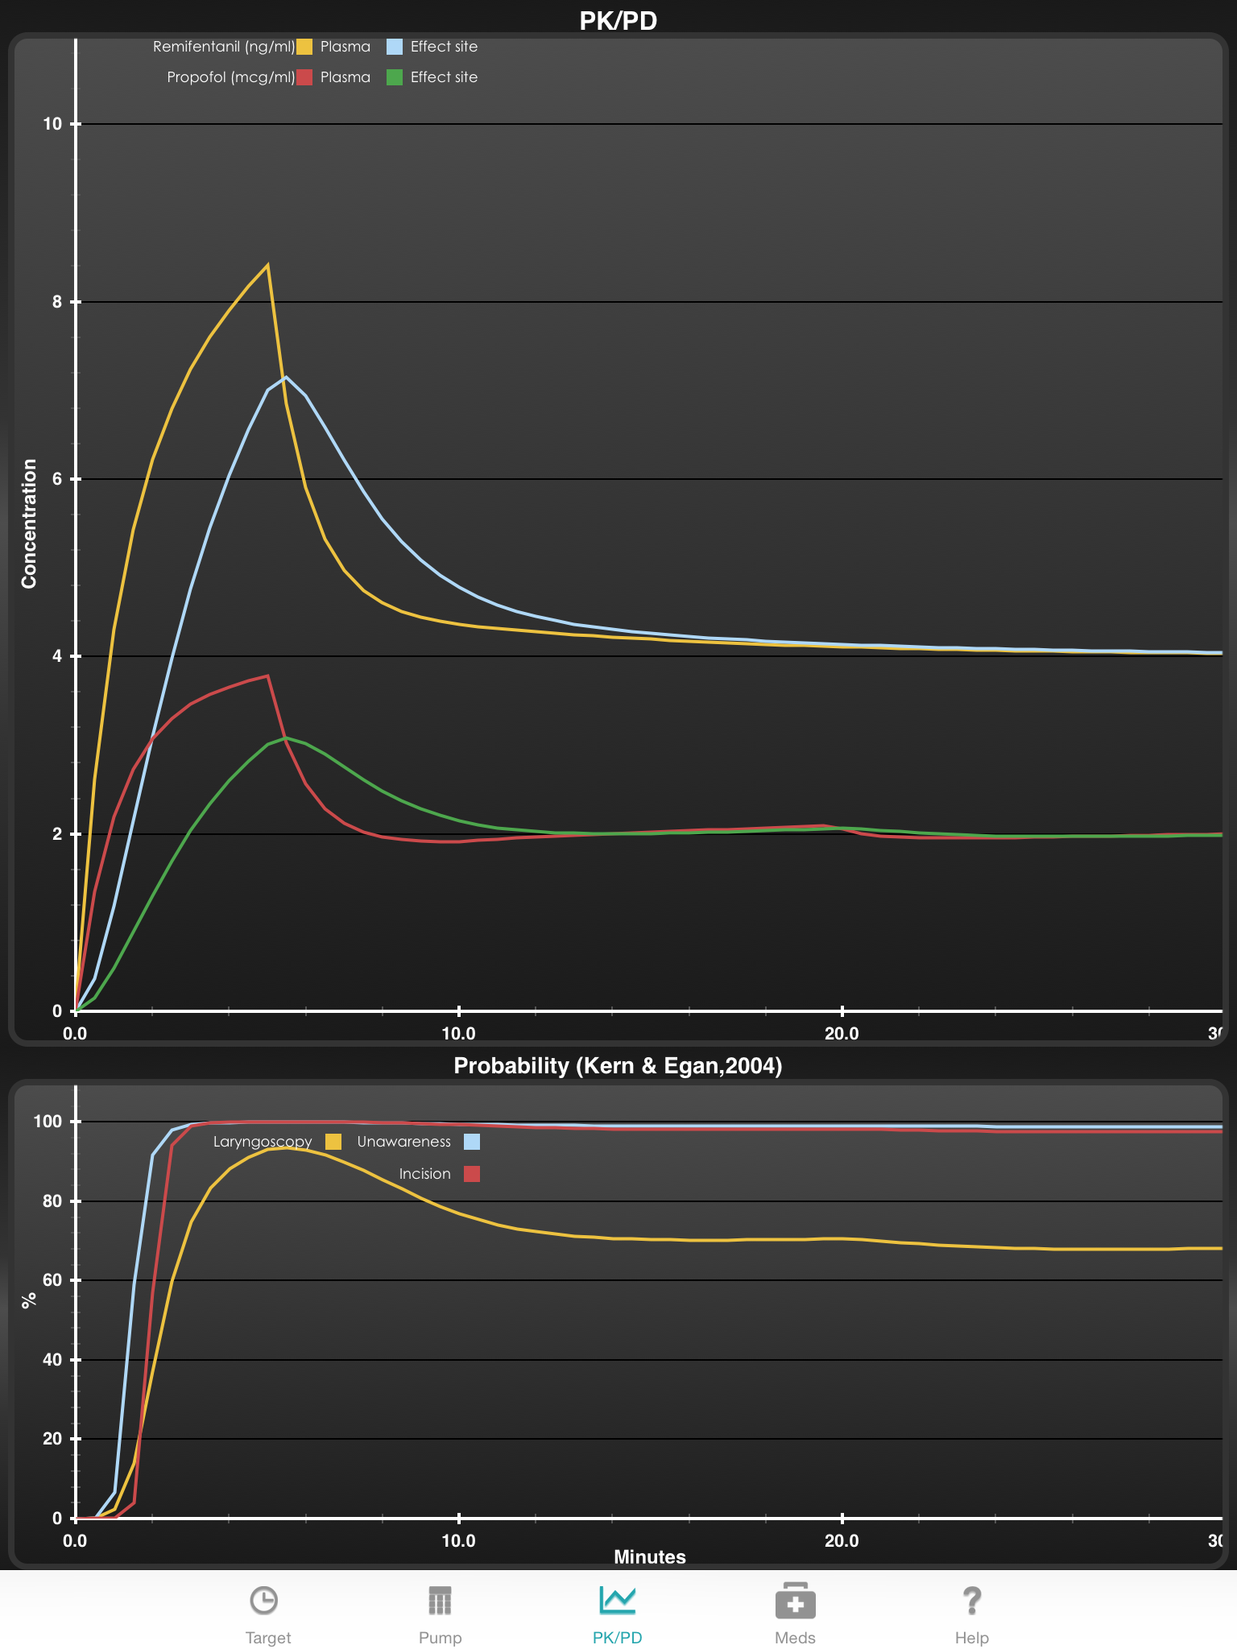Click the yellow Remifentanil Plasma legend swatch
Image resolution: width=1237 pixels, height=1649 pixels.
click(304, 47)
